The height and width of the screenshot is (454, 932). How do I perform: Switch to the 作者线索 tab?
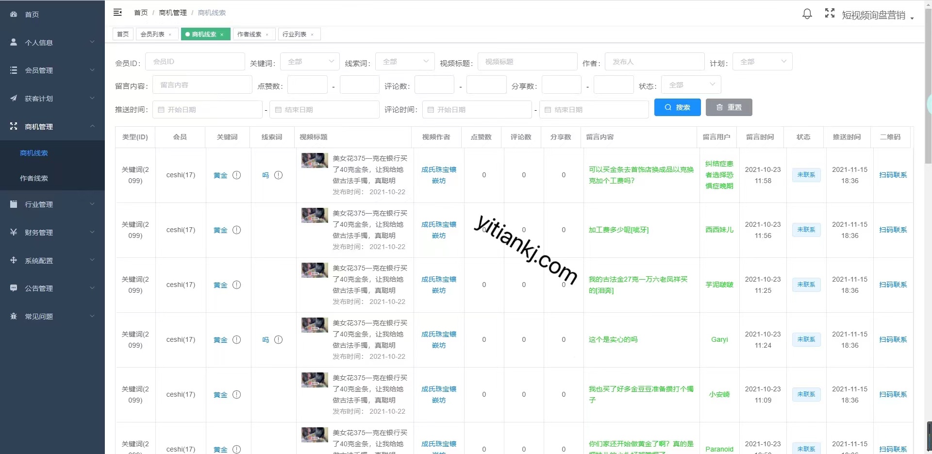[x=250, y=34]
